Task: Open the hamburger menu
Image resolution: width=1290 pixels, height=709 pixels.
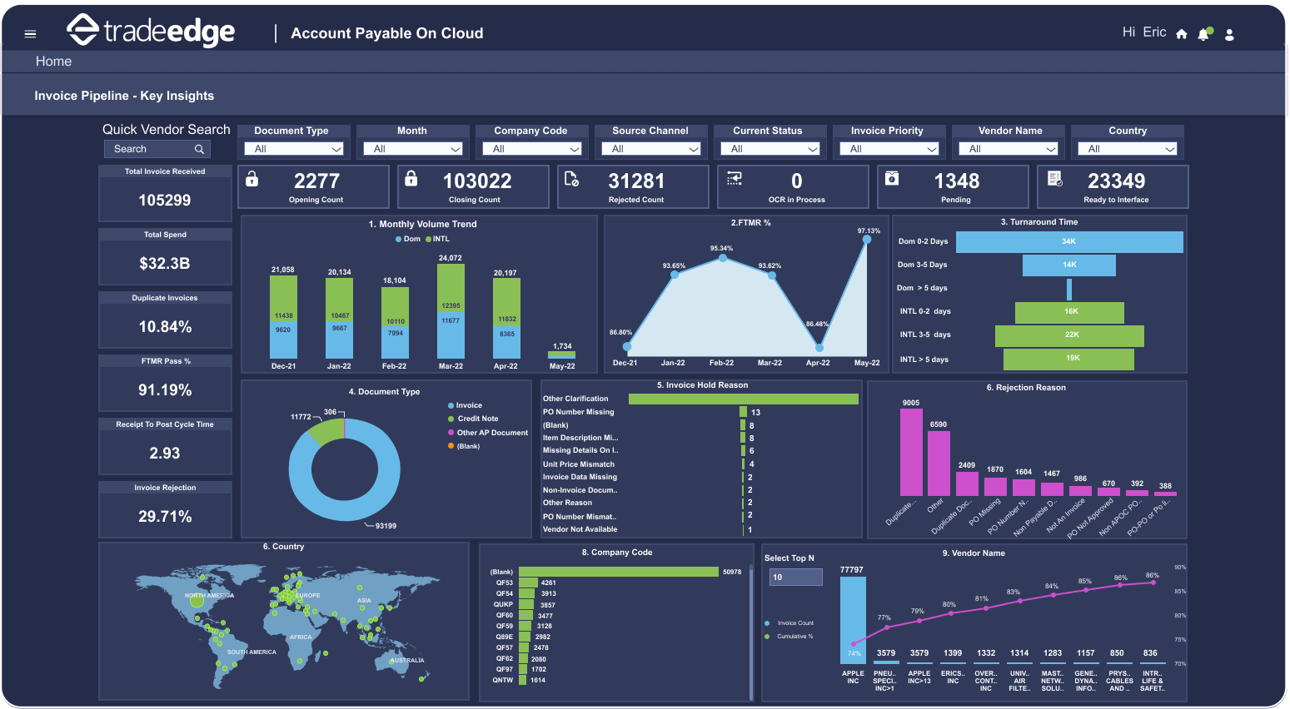Action: 31,34
